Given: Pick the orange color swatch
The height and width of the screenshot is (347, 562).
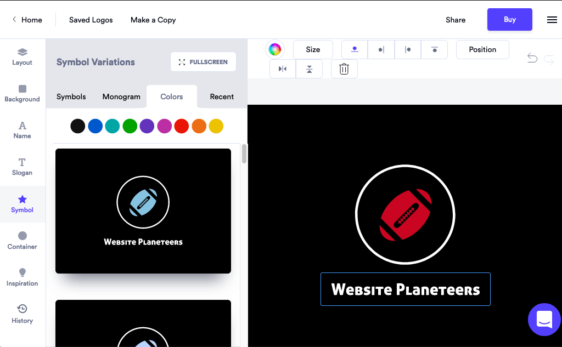Looking at the screenshot, I should (x=199, y=126).
